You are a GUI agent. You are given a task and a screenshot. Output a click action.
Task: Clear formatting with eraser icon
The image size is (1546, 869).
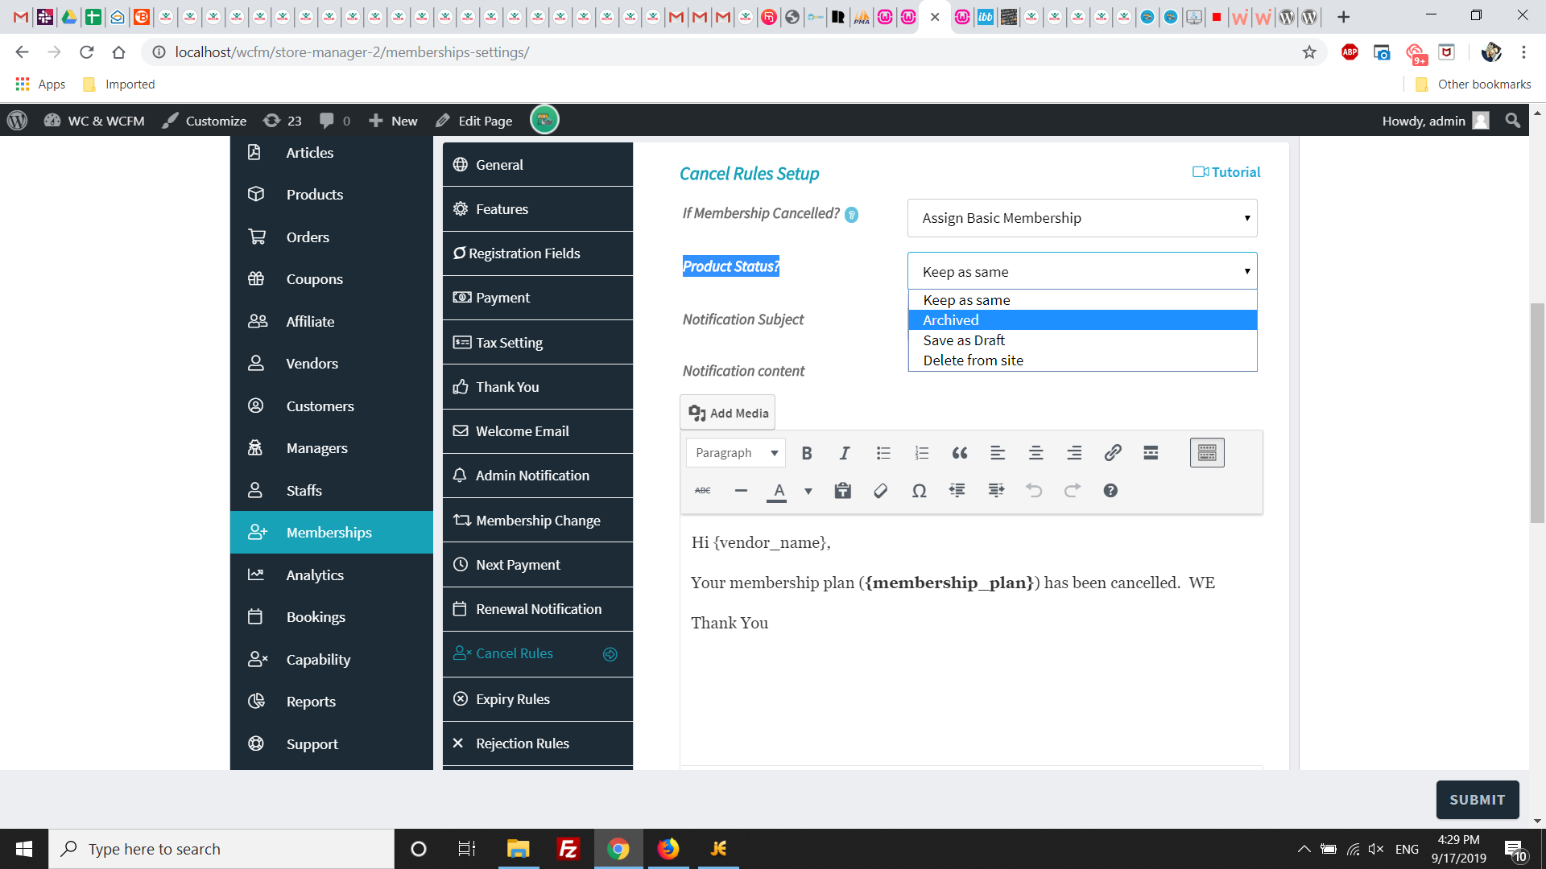tap(881, 491)
